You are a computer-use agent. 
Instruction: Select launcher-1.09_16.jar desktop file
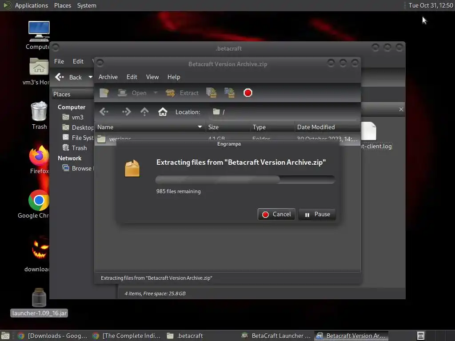[39, 302]
